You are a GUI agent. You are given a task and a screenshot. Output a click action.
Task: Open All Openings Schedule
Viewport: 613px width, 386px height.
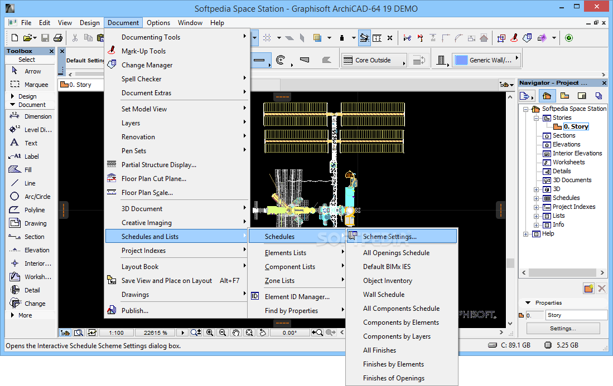pos(396,253)
